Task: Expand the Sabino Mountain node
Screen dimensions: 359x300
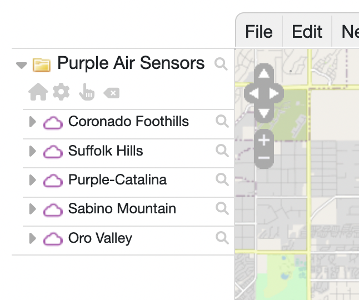Action: coord(32,209)
